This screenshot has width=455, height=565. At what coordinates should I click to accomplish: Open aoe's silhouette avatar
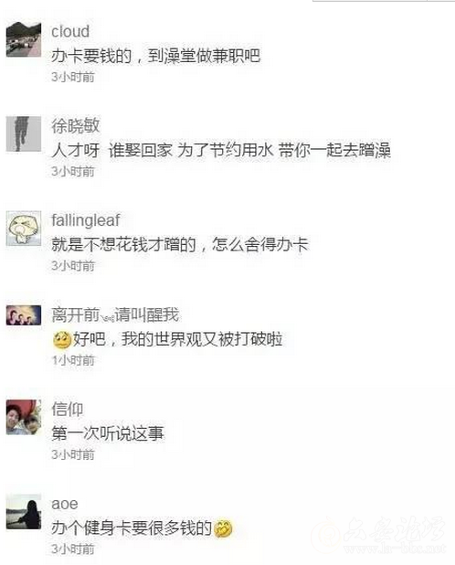point(24,511)
